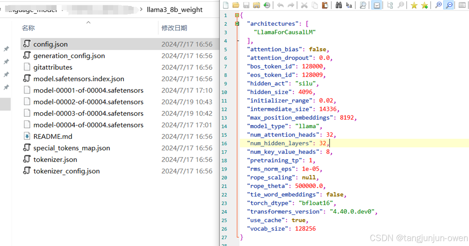Copy selection using the copy icon
Viewport: 469px width, 246px height.
point(315,5)
